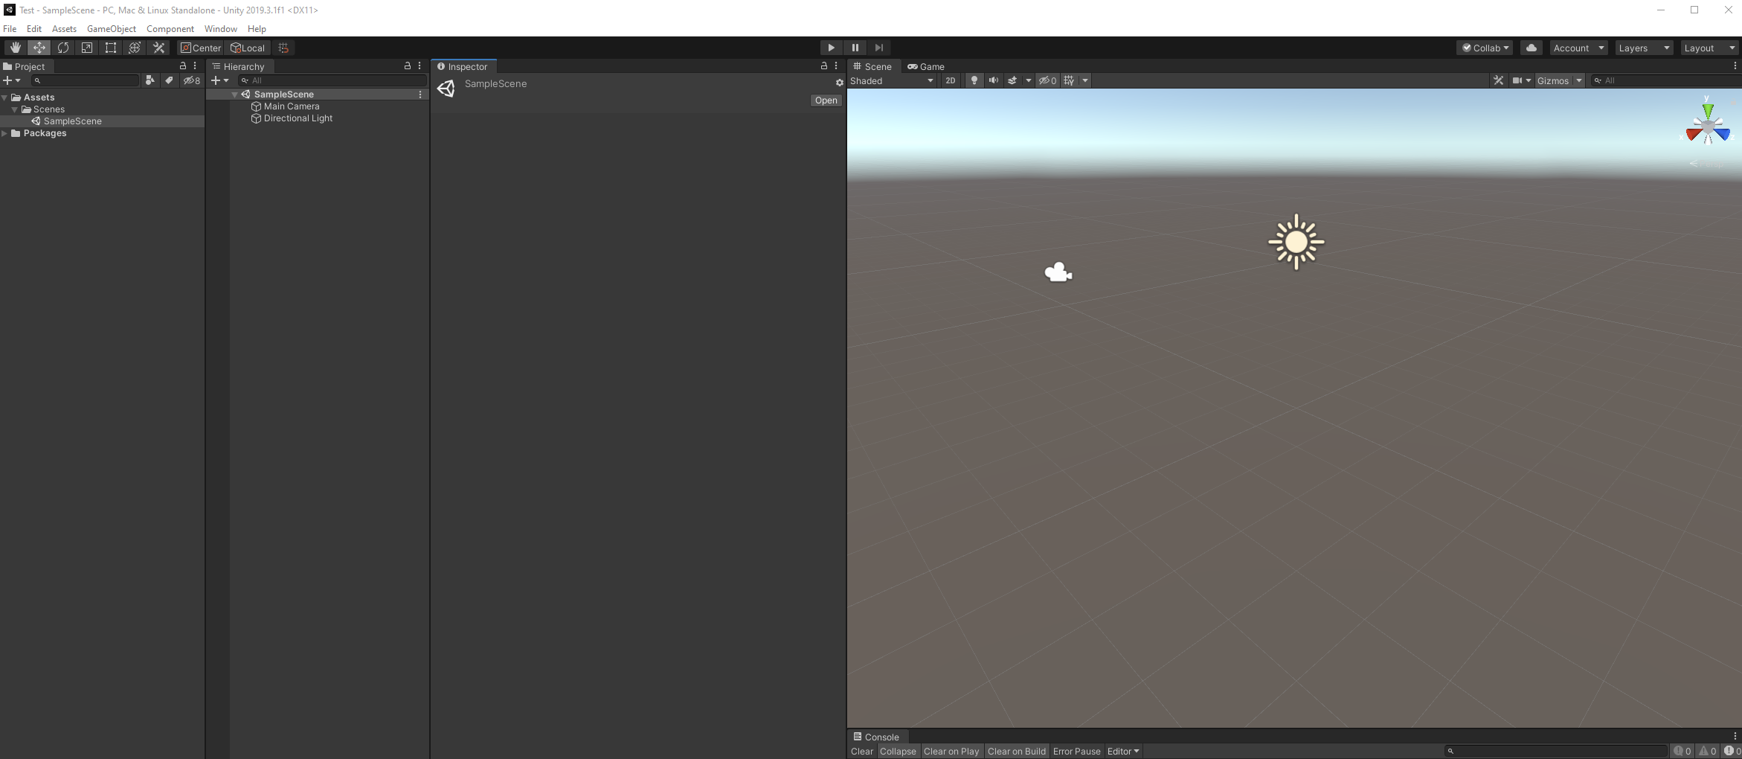Start Play mode
Viewport: 1742px width, 759px height.
[x=831, y=48]
